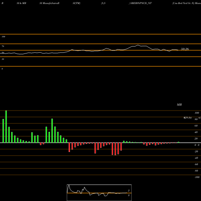Click the 'SI(TM)' header label

76,3
